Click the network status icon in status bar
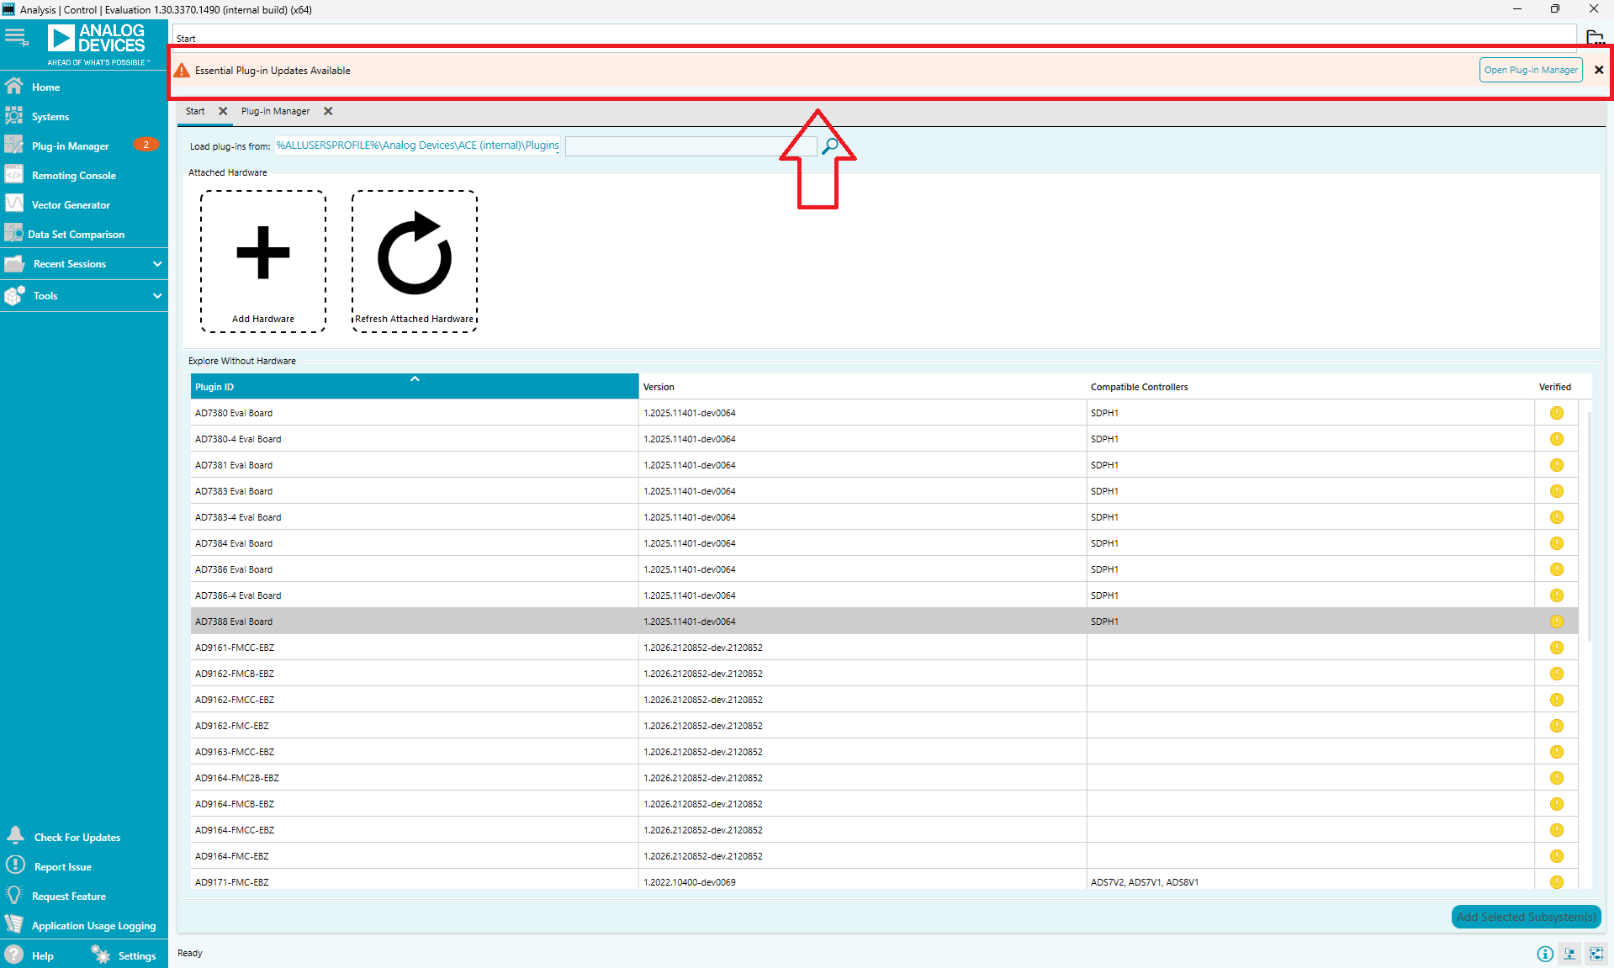 pos(1569,954)
